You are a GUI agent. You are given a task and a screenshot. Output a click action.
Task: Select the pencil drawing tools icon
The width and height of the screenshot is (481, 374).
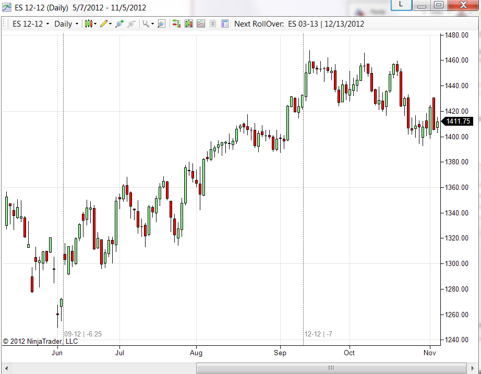click(x=104, y=23)
